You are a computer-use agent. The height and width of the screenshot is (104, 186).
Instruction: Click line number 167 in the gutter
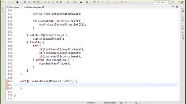pyautogui.click(x=10, y=85)
